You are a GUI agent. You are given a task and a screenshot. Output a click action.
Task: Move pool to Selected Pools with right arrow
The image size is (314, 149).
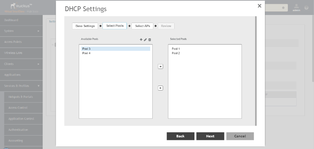pos(160,66)
